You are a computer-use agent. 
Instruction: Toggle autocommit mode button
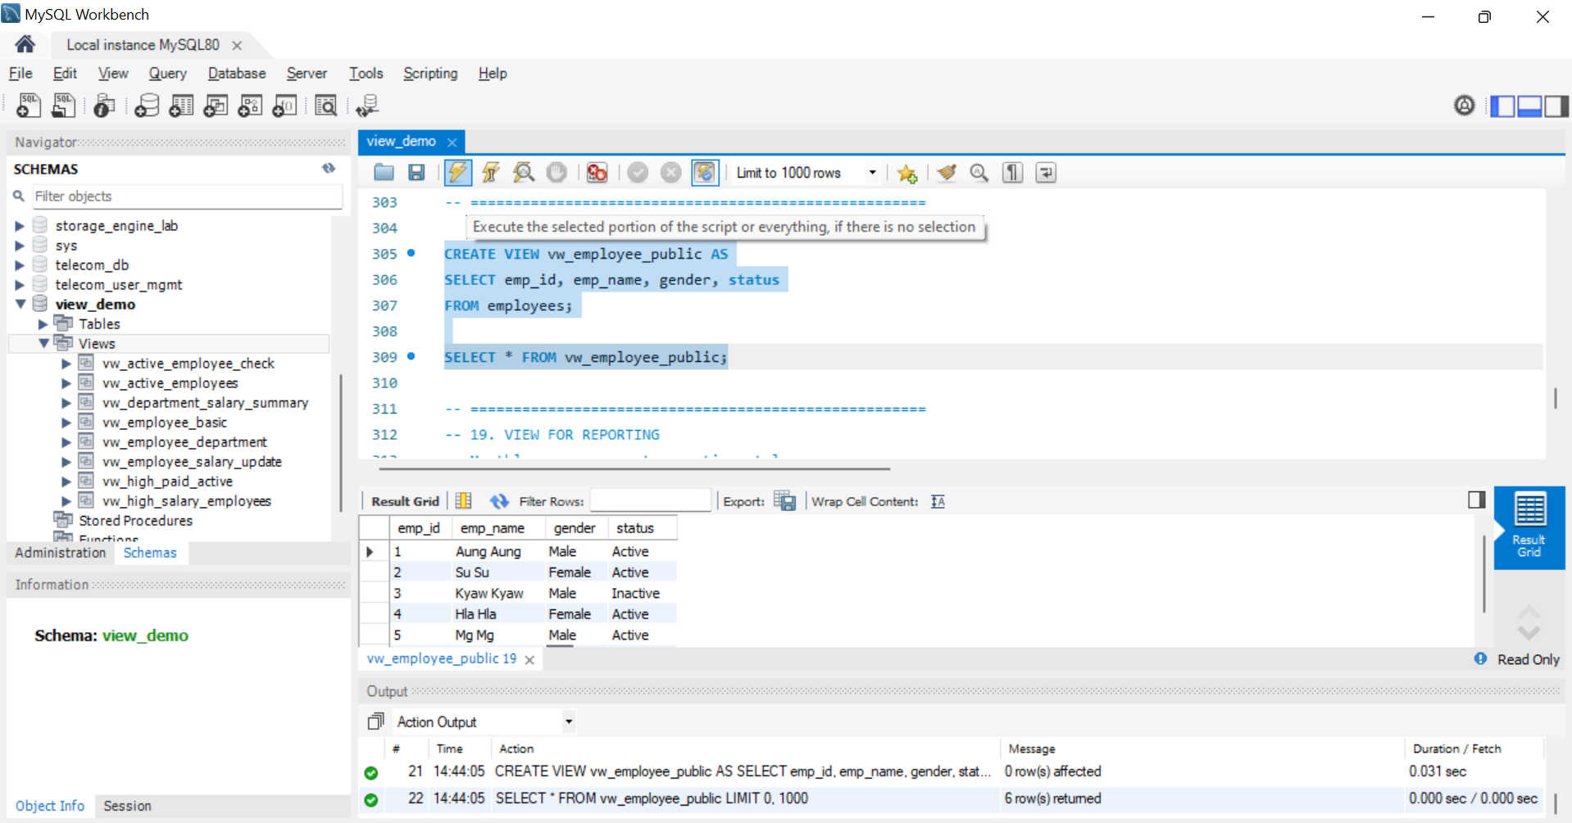click(x=704, y=173)
